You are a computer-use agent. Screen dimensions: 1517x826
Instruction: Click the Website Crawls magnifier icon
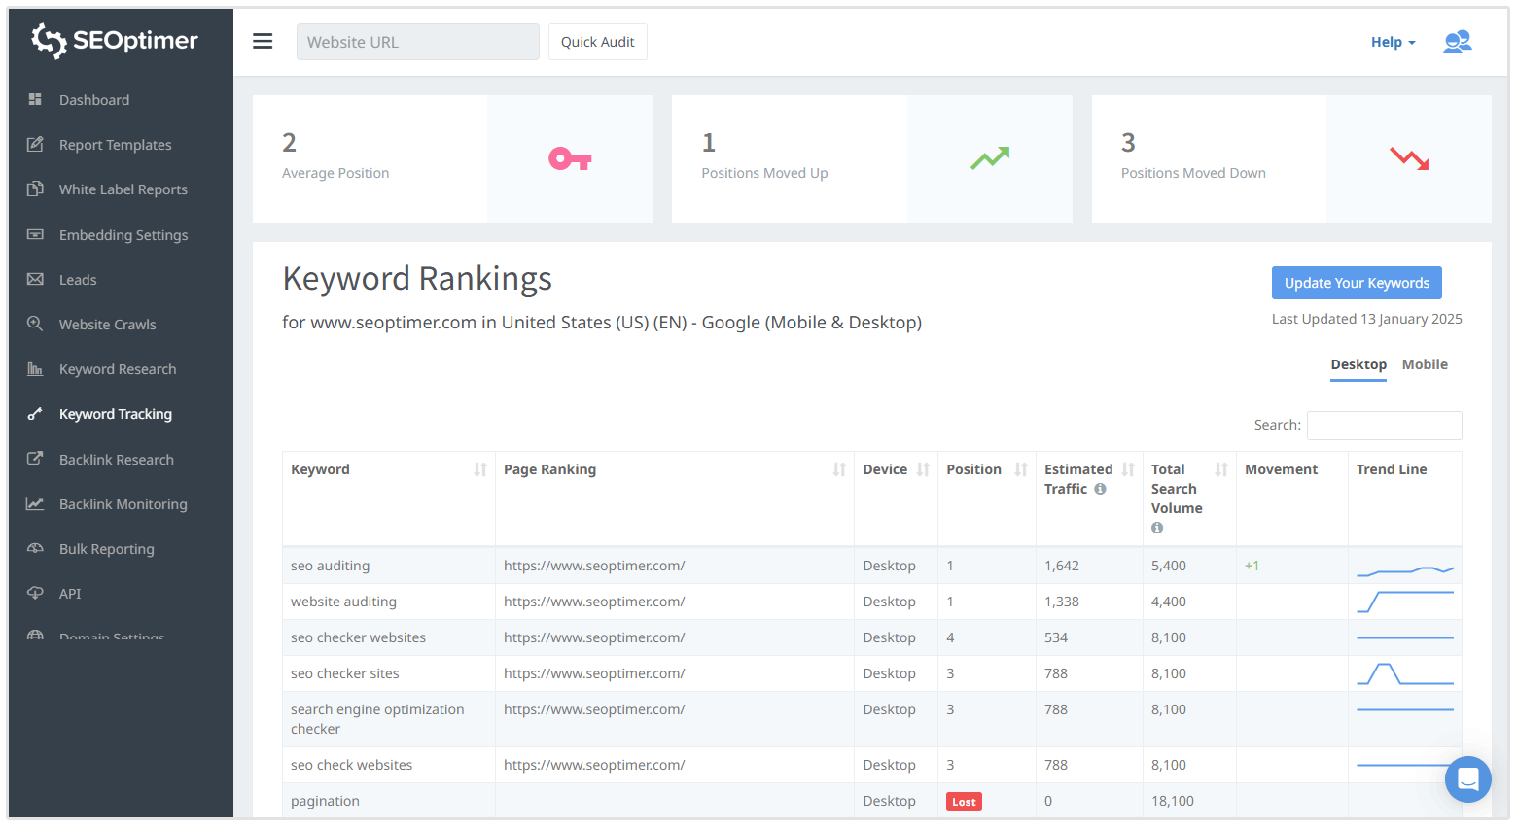point(35,324)
